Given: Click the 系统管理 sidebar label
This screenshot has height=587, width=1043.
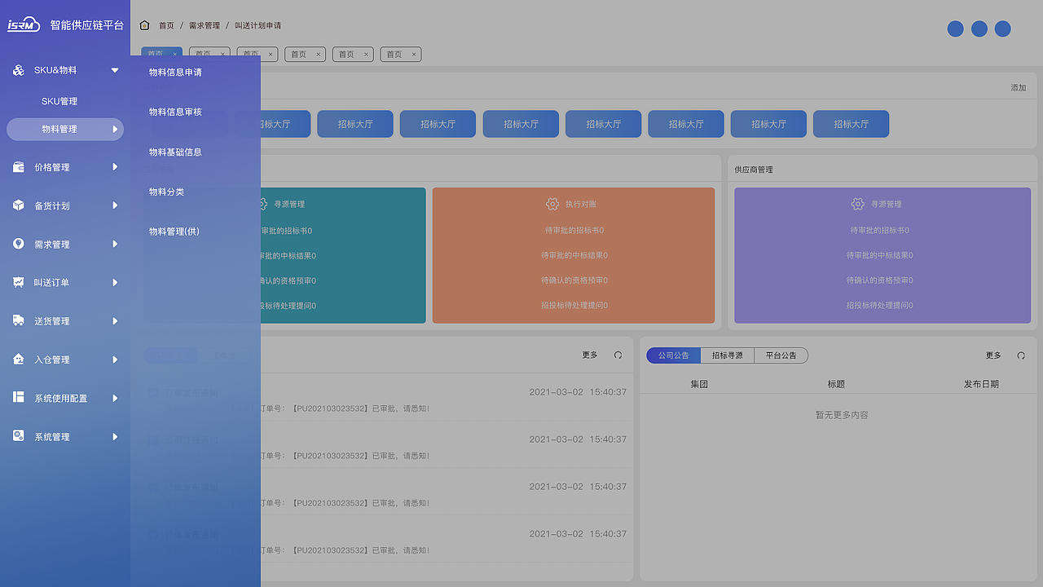Looking at the screenshot, I should pyautogui.click(x=51, y=437).
